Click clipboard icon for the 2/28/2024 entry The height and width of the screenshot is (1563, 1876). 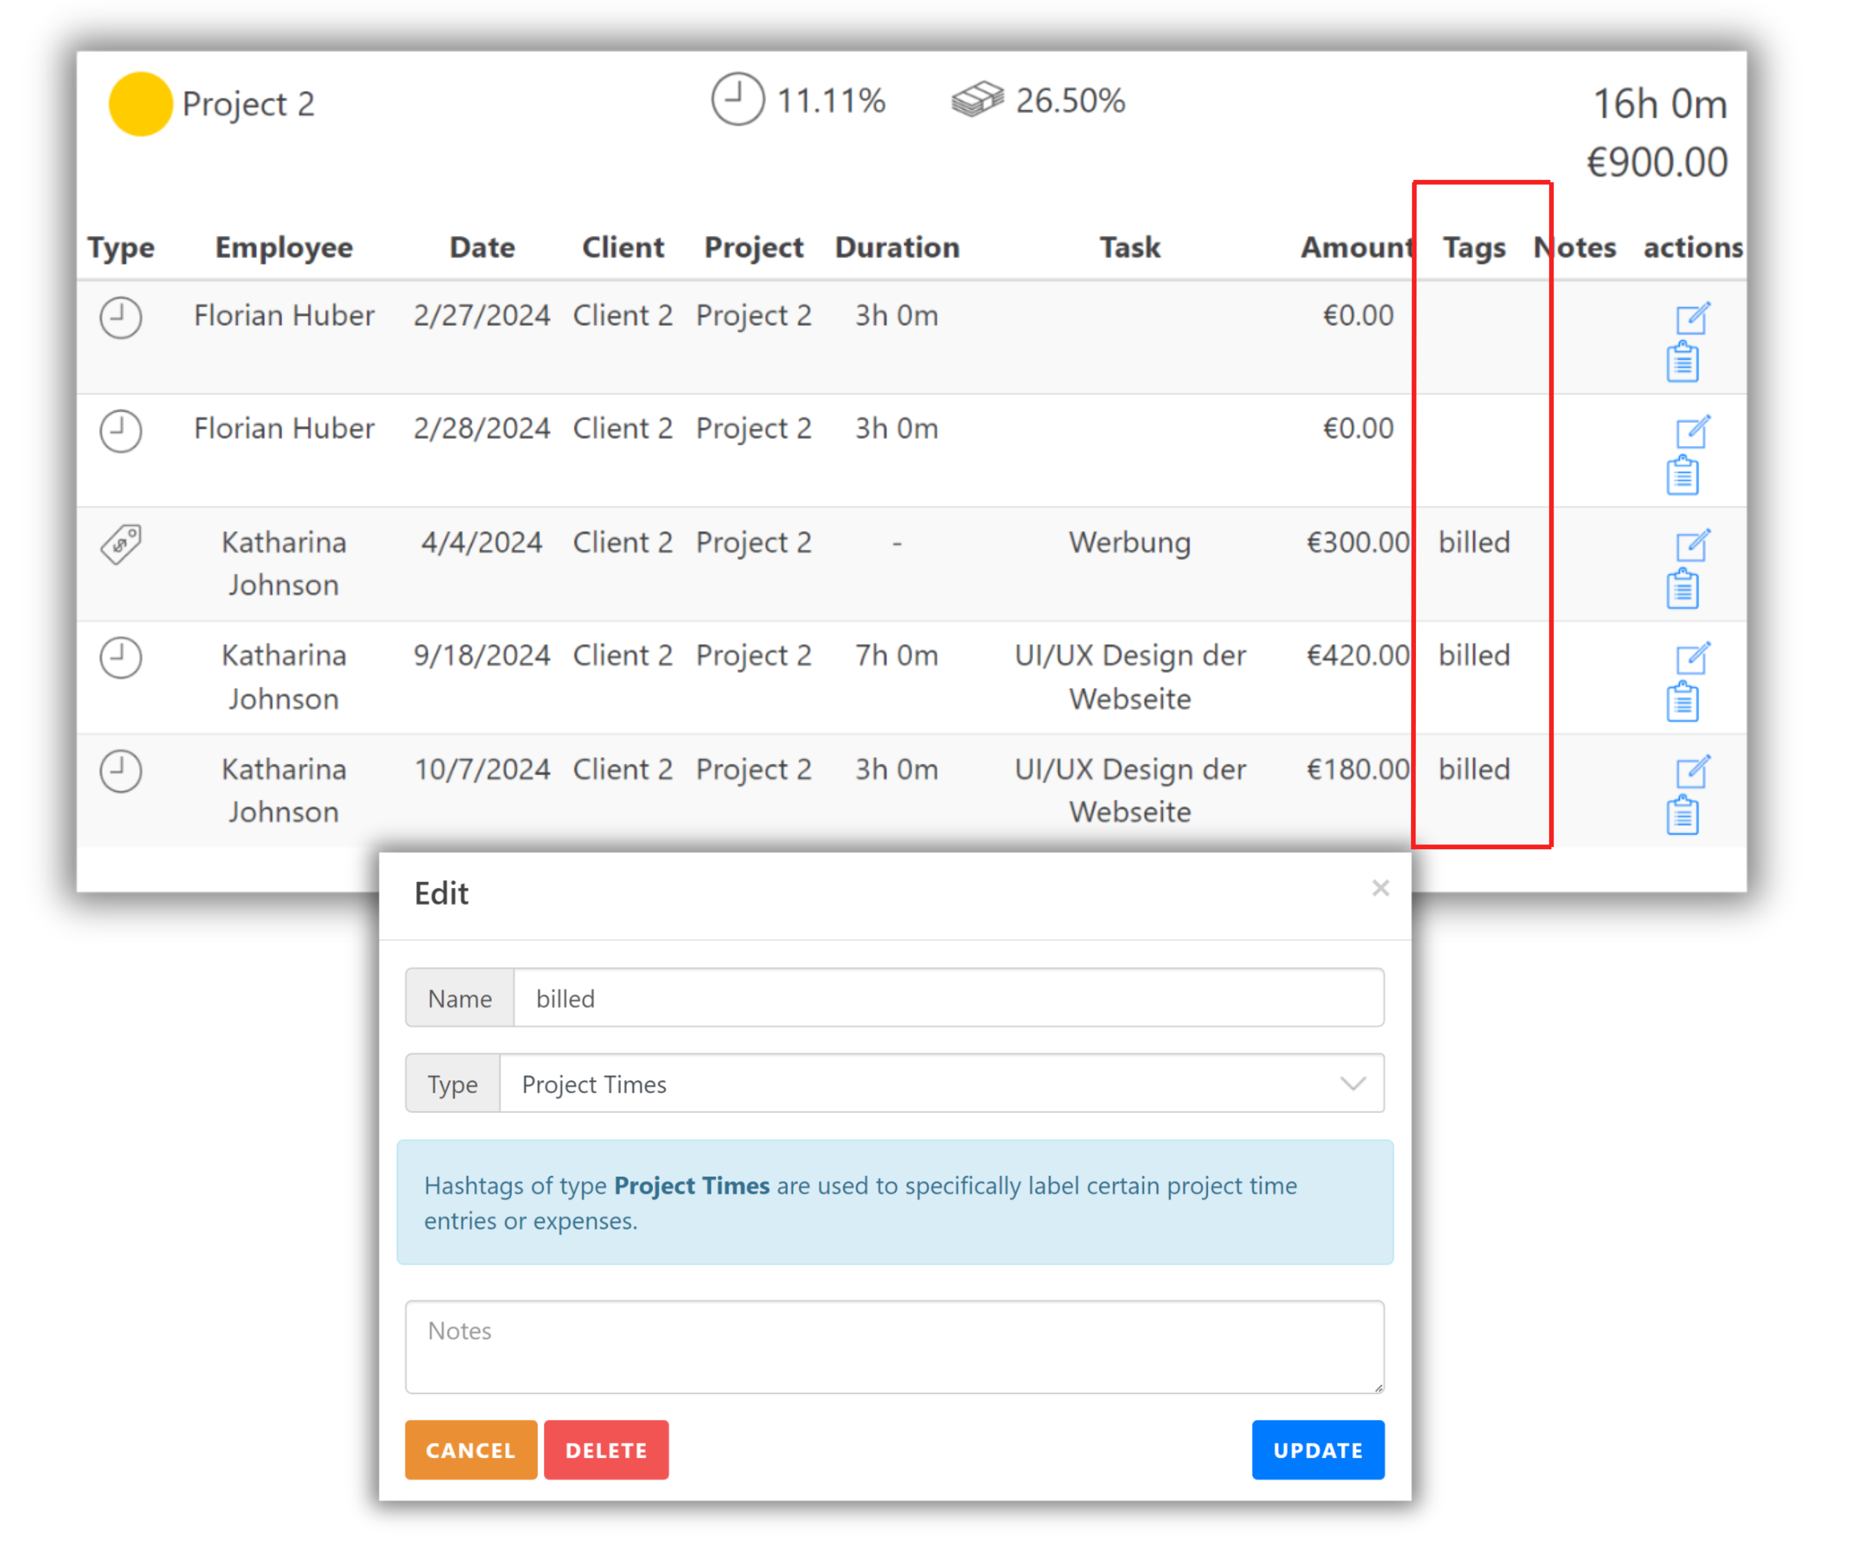pyautogui.click(x=1682, y=475)
